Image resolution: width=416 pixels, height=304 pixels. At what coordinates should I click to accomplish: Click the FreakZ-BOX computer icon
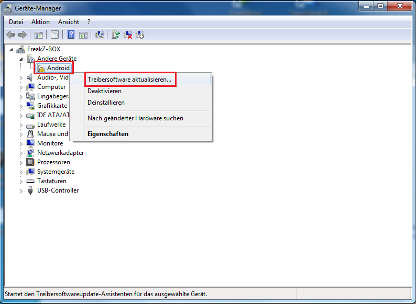coord(20,49)
